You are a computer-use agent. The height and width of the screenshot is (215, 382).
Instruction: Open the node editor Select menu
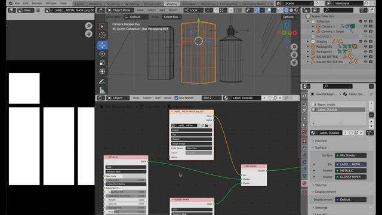(x=147, y=98)
